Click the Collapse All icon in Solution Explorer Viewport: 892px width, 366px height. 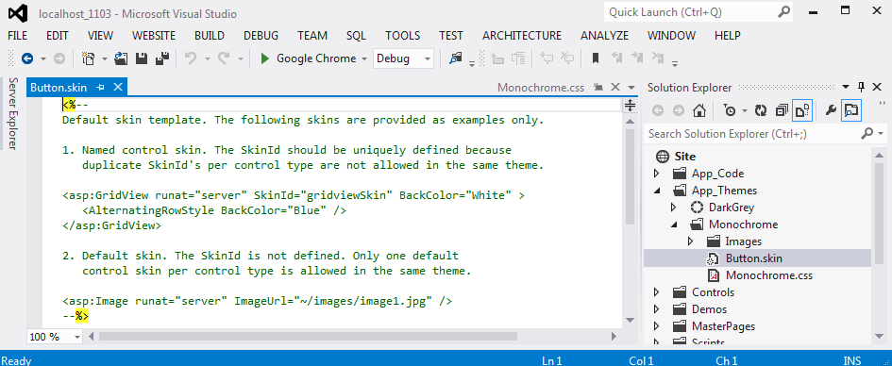[x=783, y=110]
